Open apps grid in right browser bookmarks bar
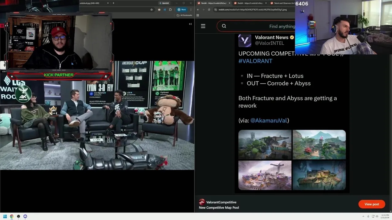 (x=198, y=15)
